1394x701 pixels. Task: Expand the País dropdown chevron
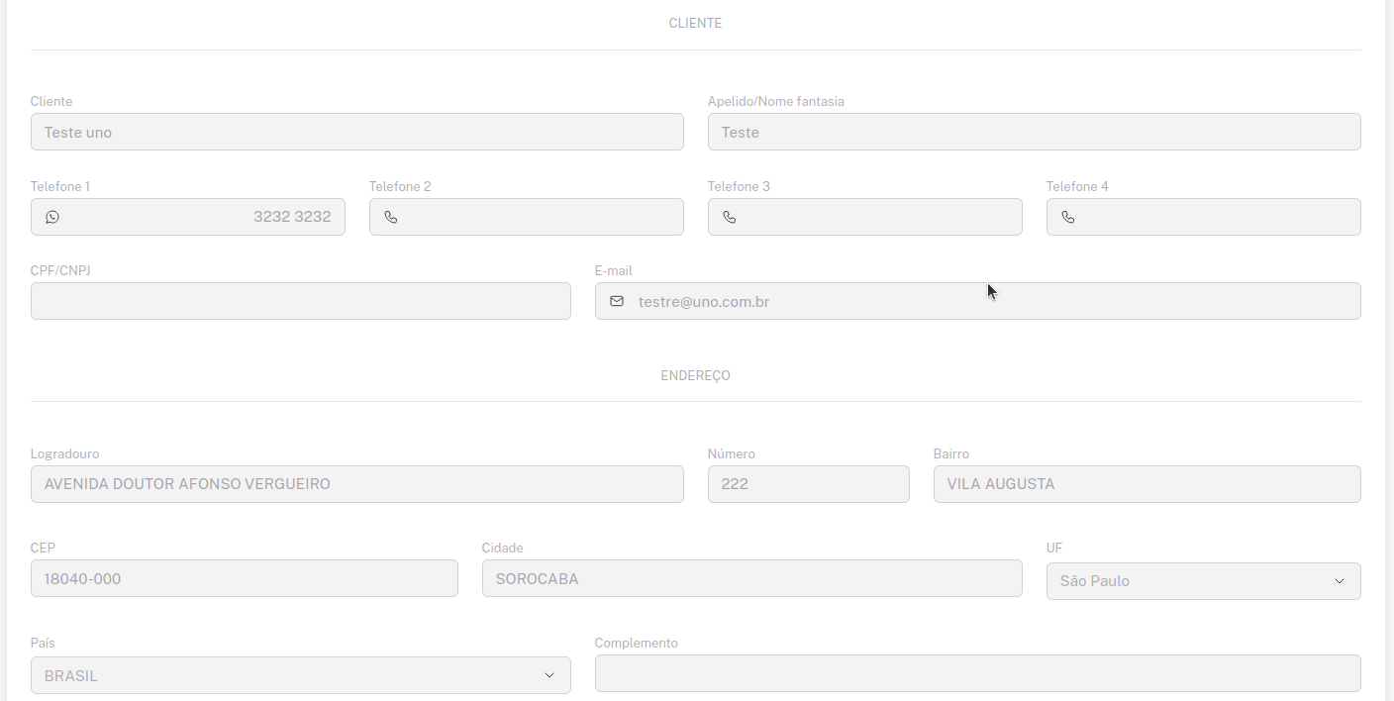[x=549, y=675]
